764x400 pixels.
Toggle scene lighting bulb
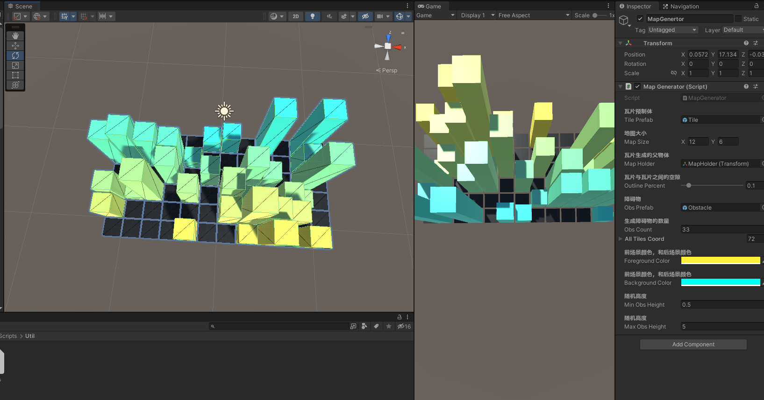coord(313,16)
